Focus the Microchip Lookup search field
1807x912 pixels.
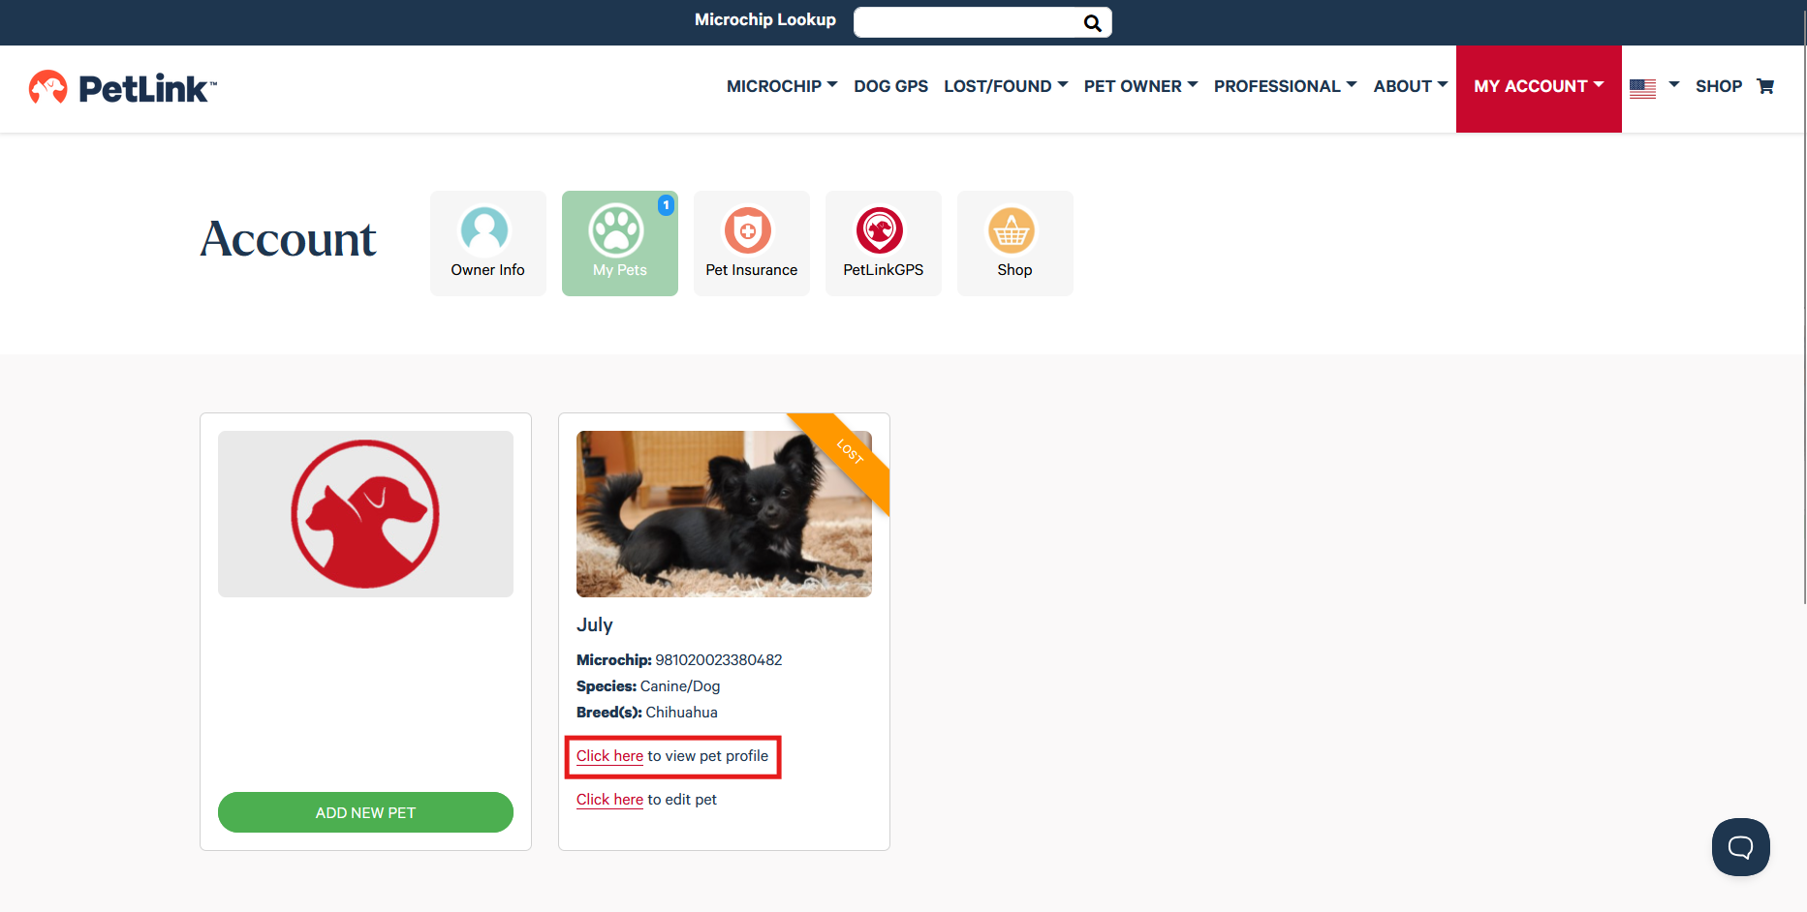[x=967, y=22]
